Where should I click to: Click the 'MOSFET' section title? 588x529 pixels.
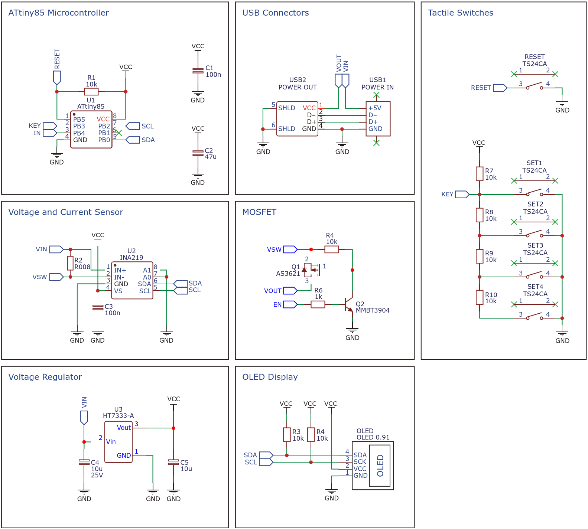259,212
